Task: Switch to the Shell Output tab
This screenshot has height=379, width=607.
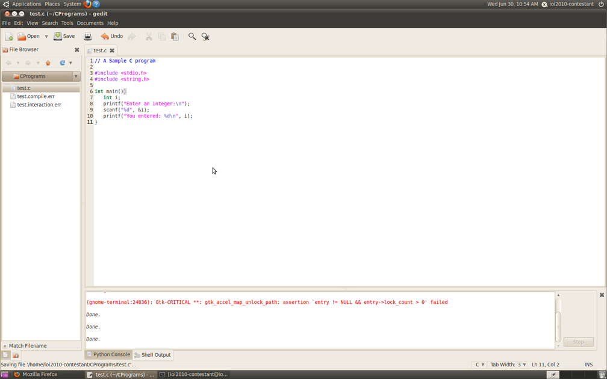Action: (x=152, y=355)
